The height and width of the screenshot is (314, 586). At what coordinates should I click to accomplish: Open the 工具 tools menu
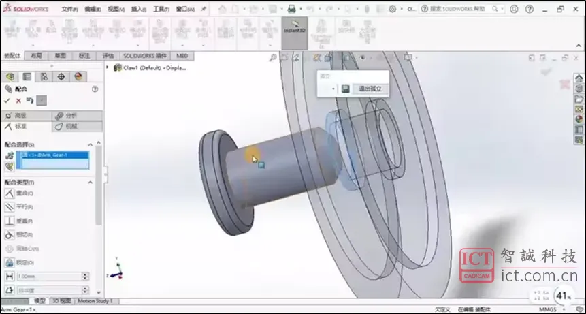tap(161, 10)
